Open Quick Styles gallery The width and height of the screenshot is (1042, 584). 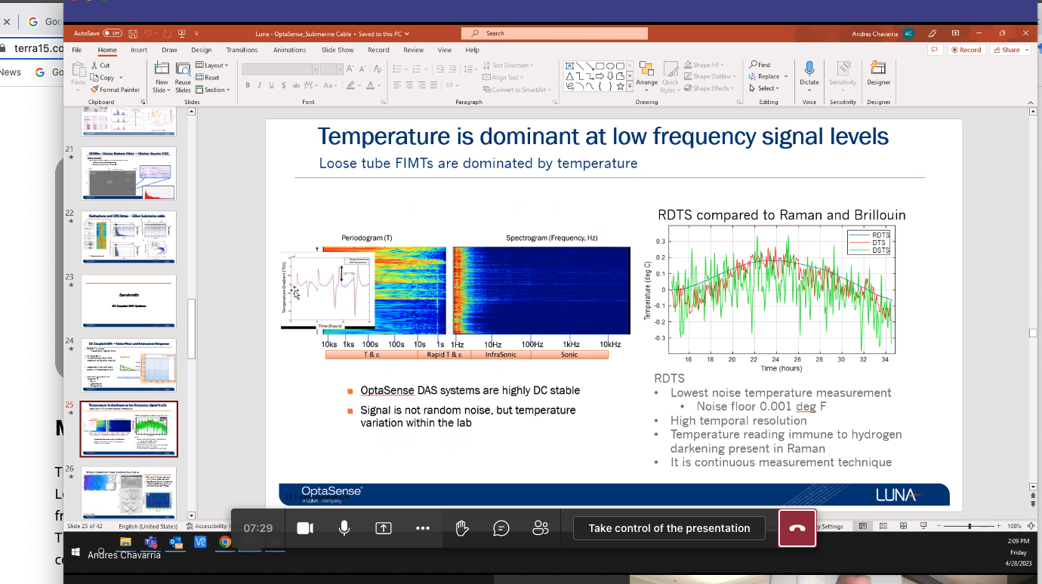(670, 77)
